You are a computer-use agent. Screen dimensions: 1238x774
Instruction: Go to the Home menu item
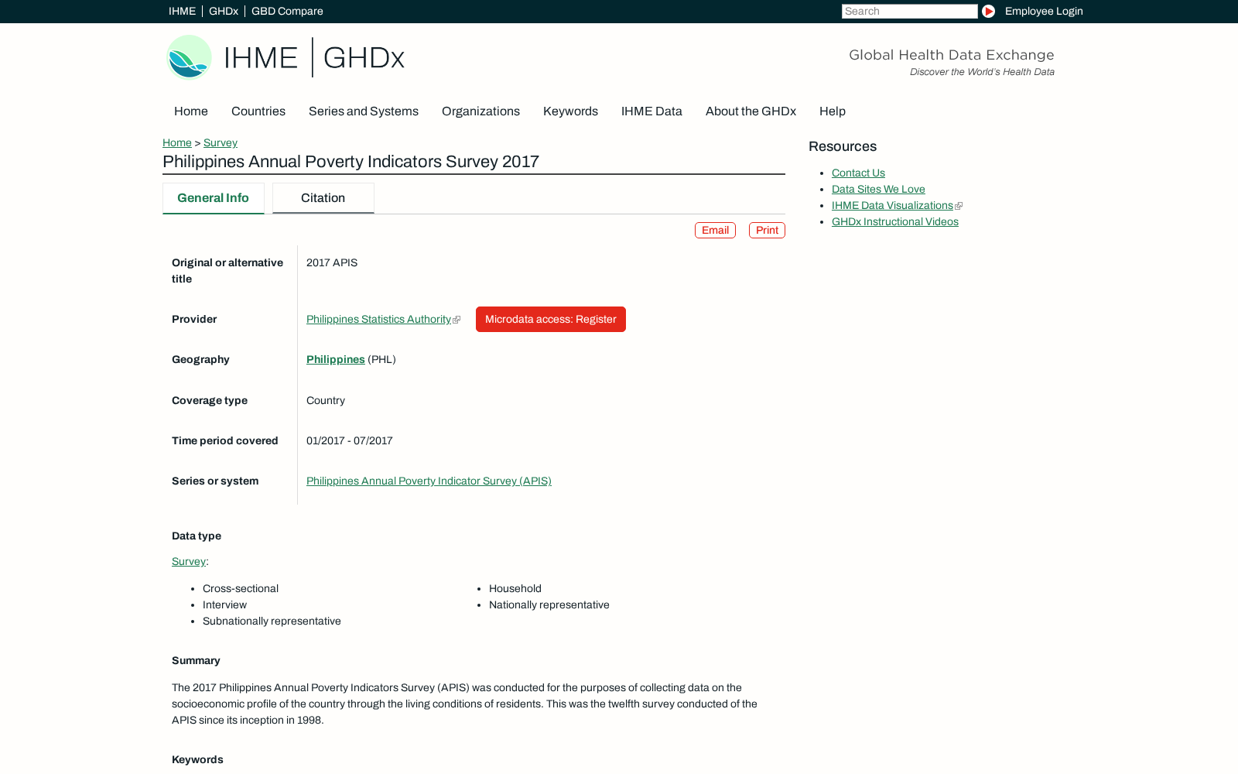coord(191,111)
